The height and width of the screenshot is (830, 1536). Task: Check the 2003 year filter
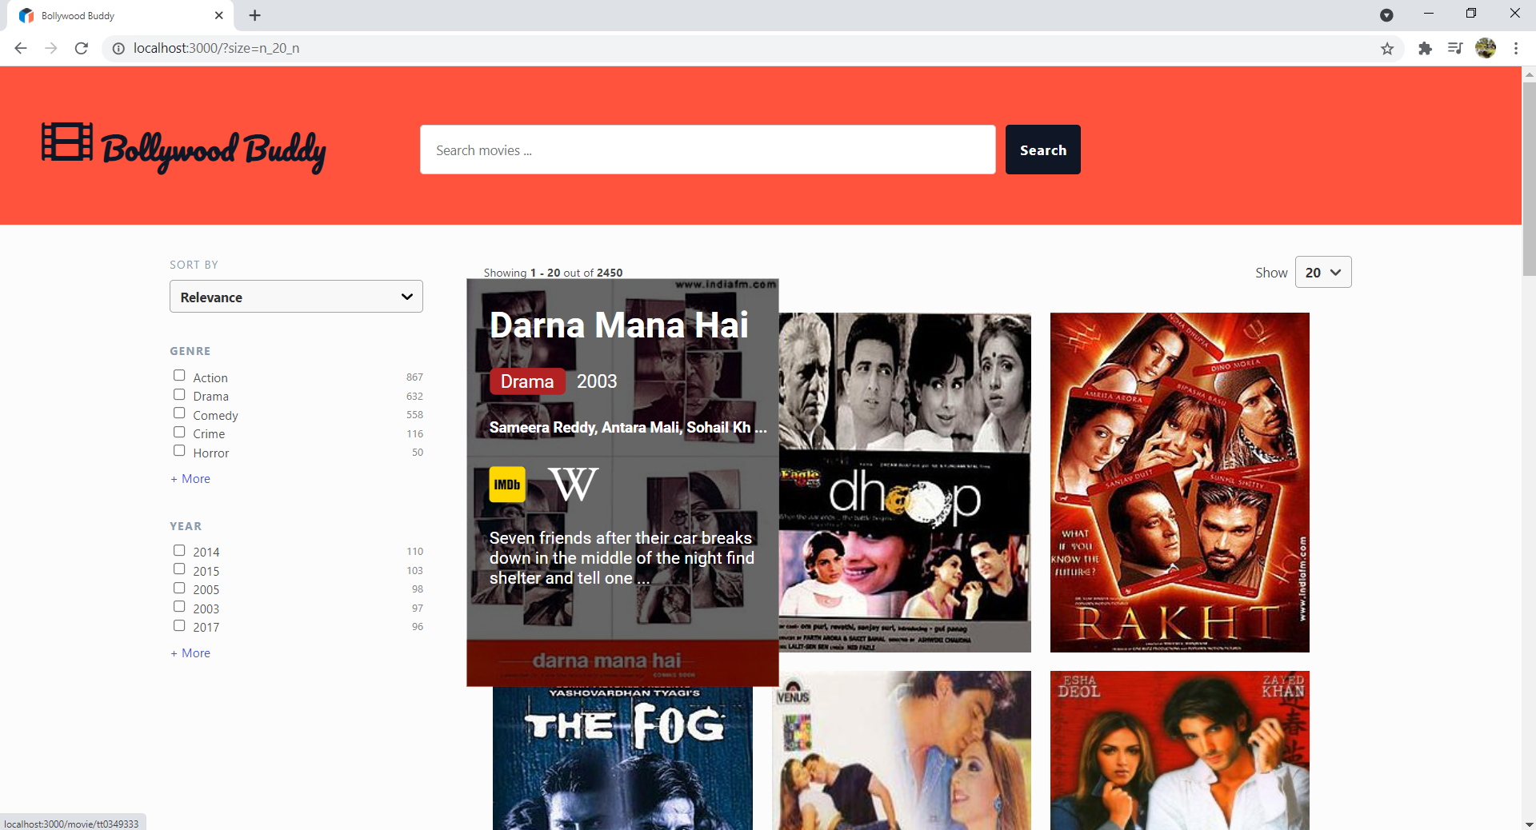(x=179, y=606)
